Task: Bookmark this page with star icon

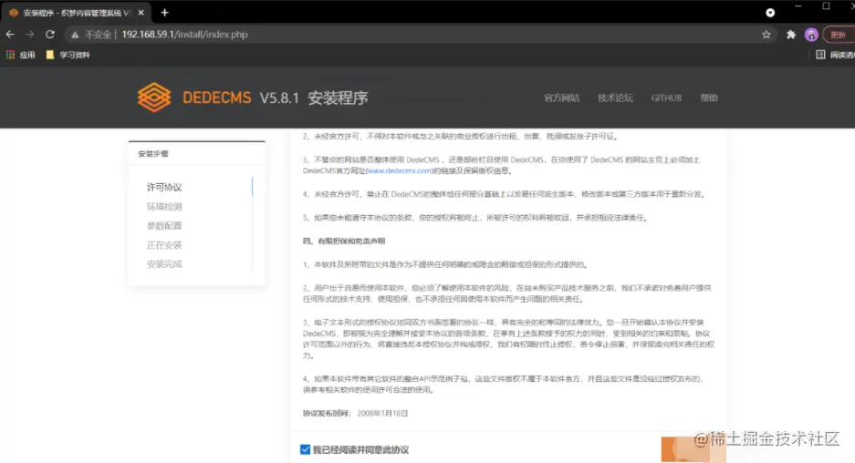Action: 766,35
